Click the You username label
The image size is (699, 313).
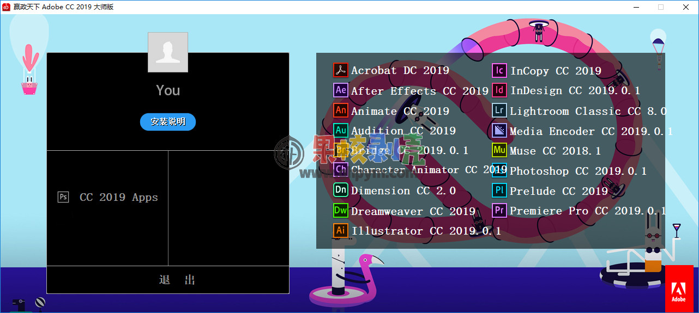(x=168, y=90)
